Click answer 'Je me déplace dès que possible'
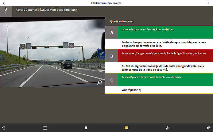Screen dimensions: 213x132 point(152,77)
